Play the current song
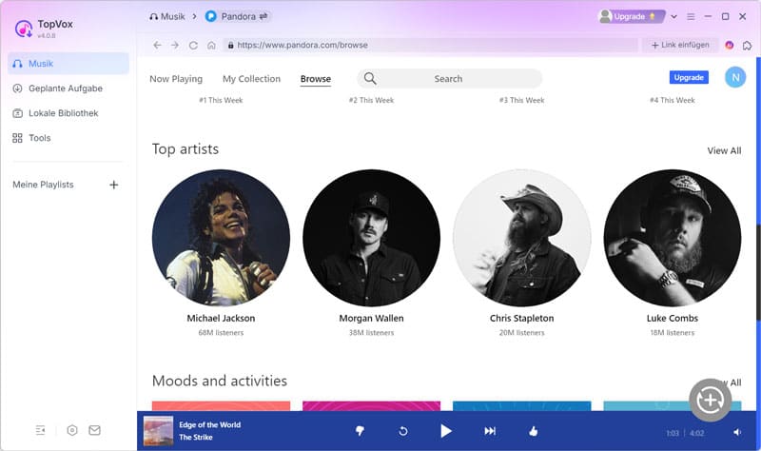Image resolution: width=761 pixels, height=451 pixels. [445, 431]
